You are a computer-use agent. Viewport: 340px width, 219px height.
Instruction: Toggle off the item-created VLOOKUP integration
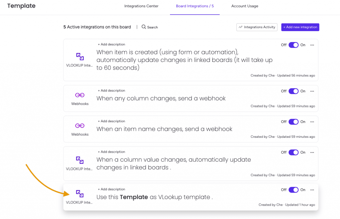[x=294, y=45]
